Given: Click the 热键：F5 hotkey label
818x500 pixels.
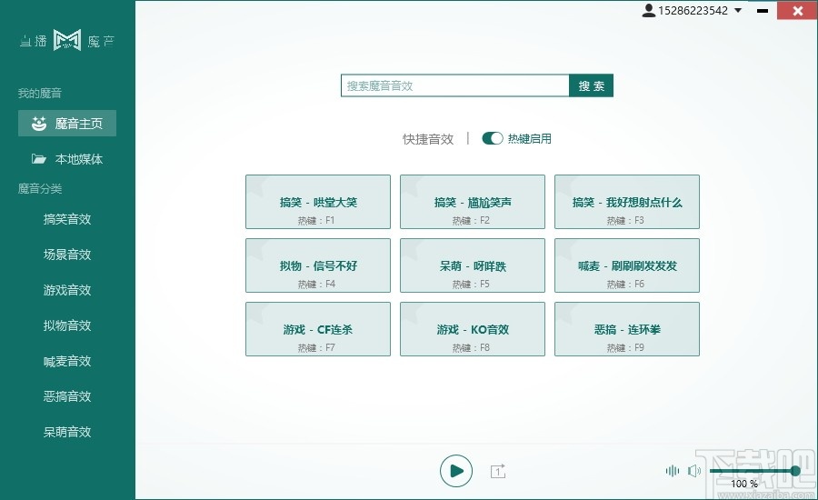Looking at the screenshot, I should pyautogui.click(x=471, y=284).
